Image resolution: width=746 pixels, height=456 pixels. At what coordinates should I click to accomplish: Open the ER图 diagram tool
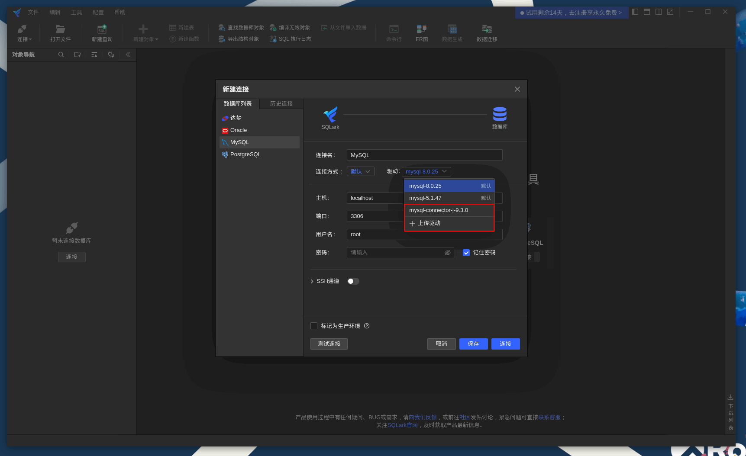tap(421, 33)
